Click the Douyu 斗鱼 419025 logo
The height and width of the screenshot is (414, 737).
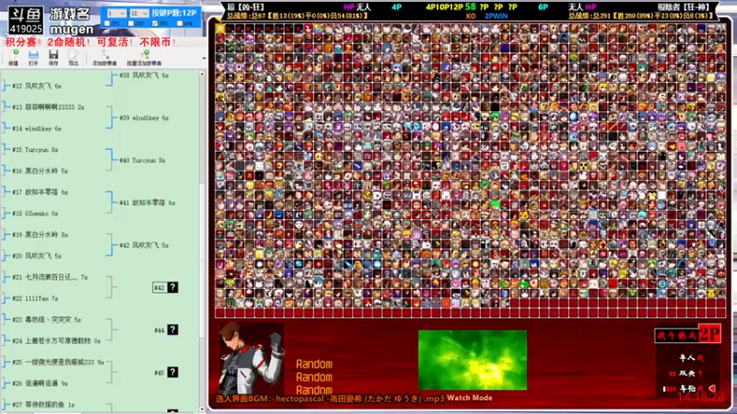(x=26, y=20)
